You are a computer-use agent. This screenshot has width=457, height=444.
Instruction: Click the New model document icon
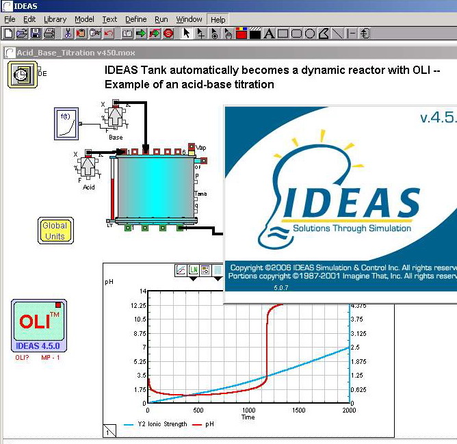coord(8,34)
